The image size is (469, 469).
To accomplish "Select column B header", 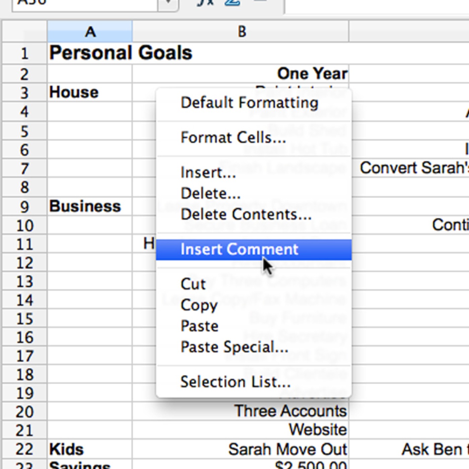I will click(x=241, y=32).
